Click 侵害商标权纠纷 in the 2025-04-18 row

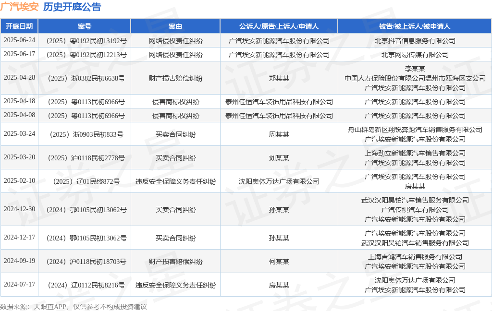tap(176, 102)
